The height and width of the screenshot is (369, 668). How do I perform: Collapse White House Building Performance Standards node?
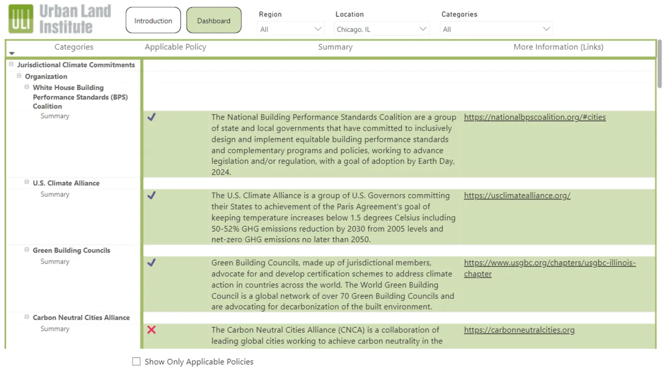[x=27, y=87]
